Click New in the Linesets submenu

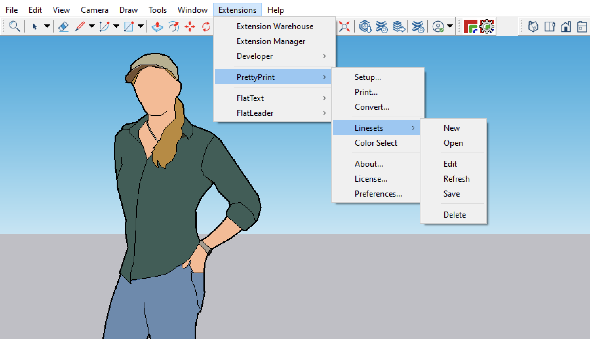pyautogui.click(x=451, y=128)
